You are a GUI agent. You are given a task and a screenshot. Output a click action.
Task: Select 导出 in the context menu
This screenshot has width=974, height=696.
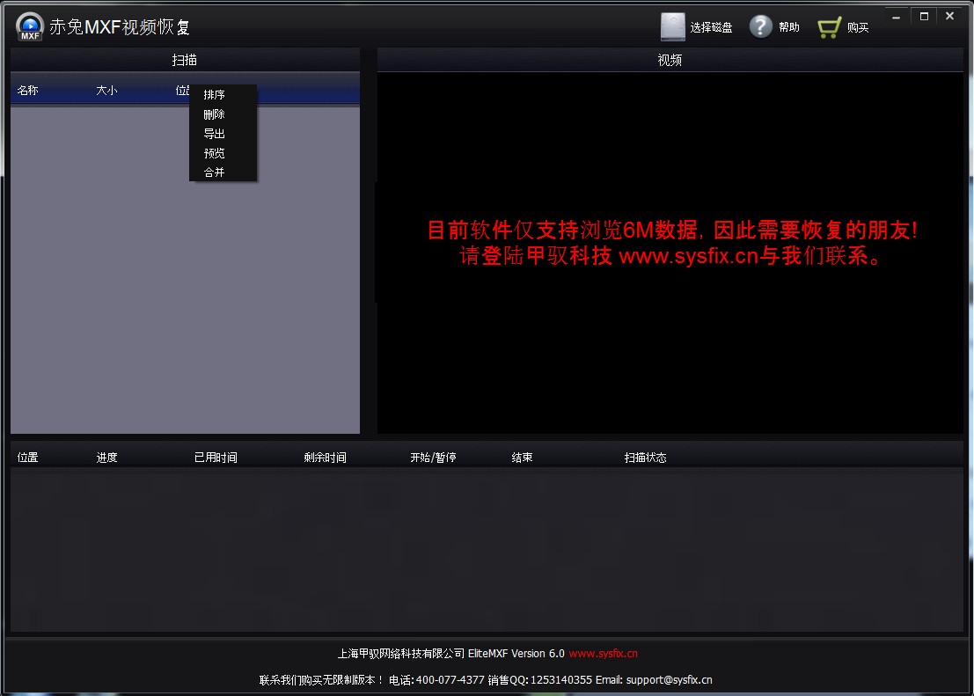pyautogui.click(x=215, y=134)
